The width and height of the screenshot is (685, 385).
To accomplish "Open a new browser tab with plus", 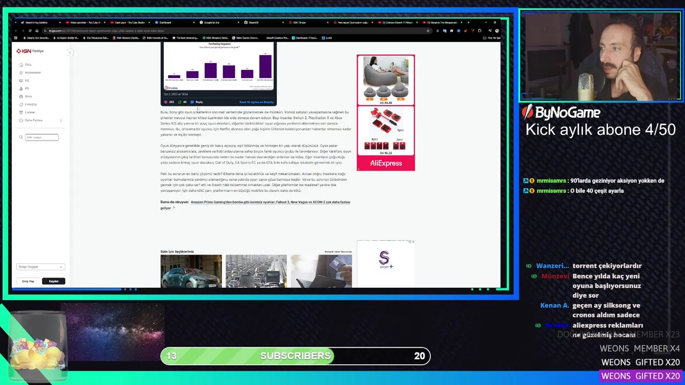I will tap(468, 22).
